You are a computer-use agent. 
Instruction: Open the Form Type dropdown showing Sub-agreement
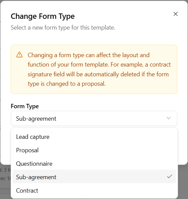(94, 118)
